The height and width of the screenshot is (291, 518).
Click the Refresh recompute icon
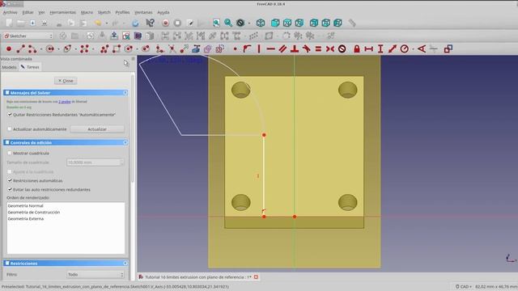[x=135, y=23]
